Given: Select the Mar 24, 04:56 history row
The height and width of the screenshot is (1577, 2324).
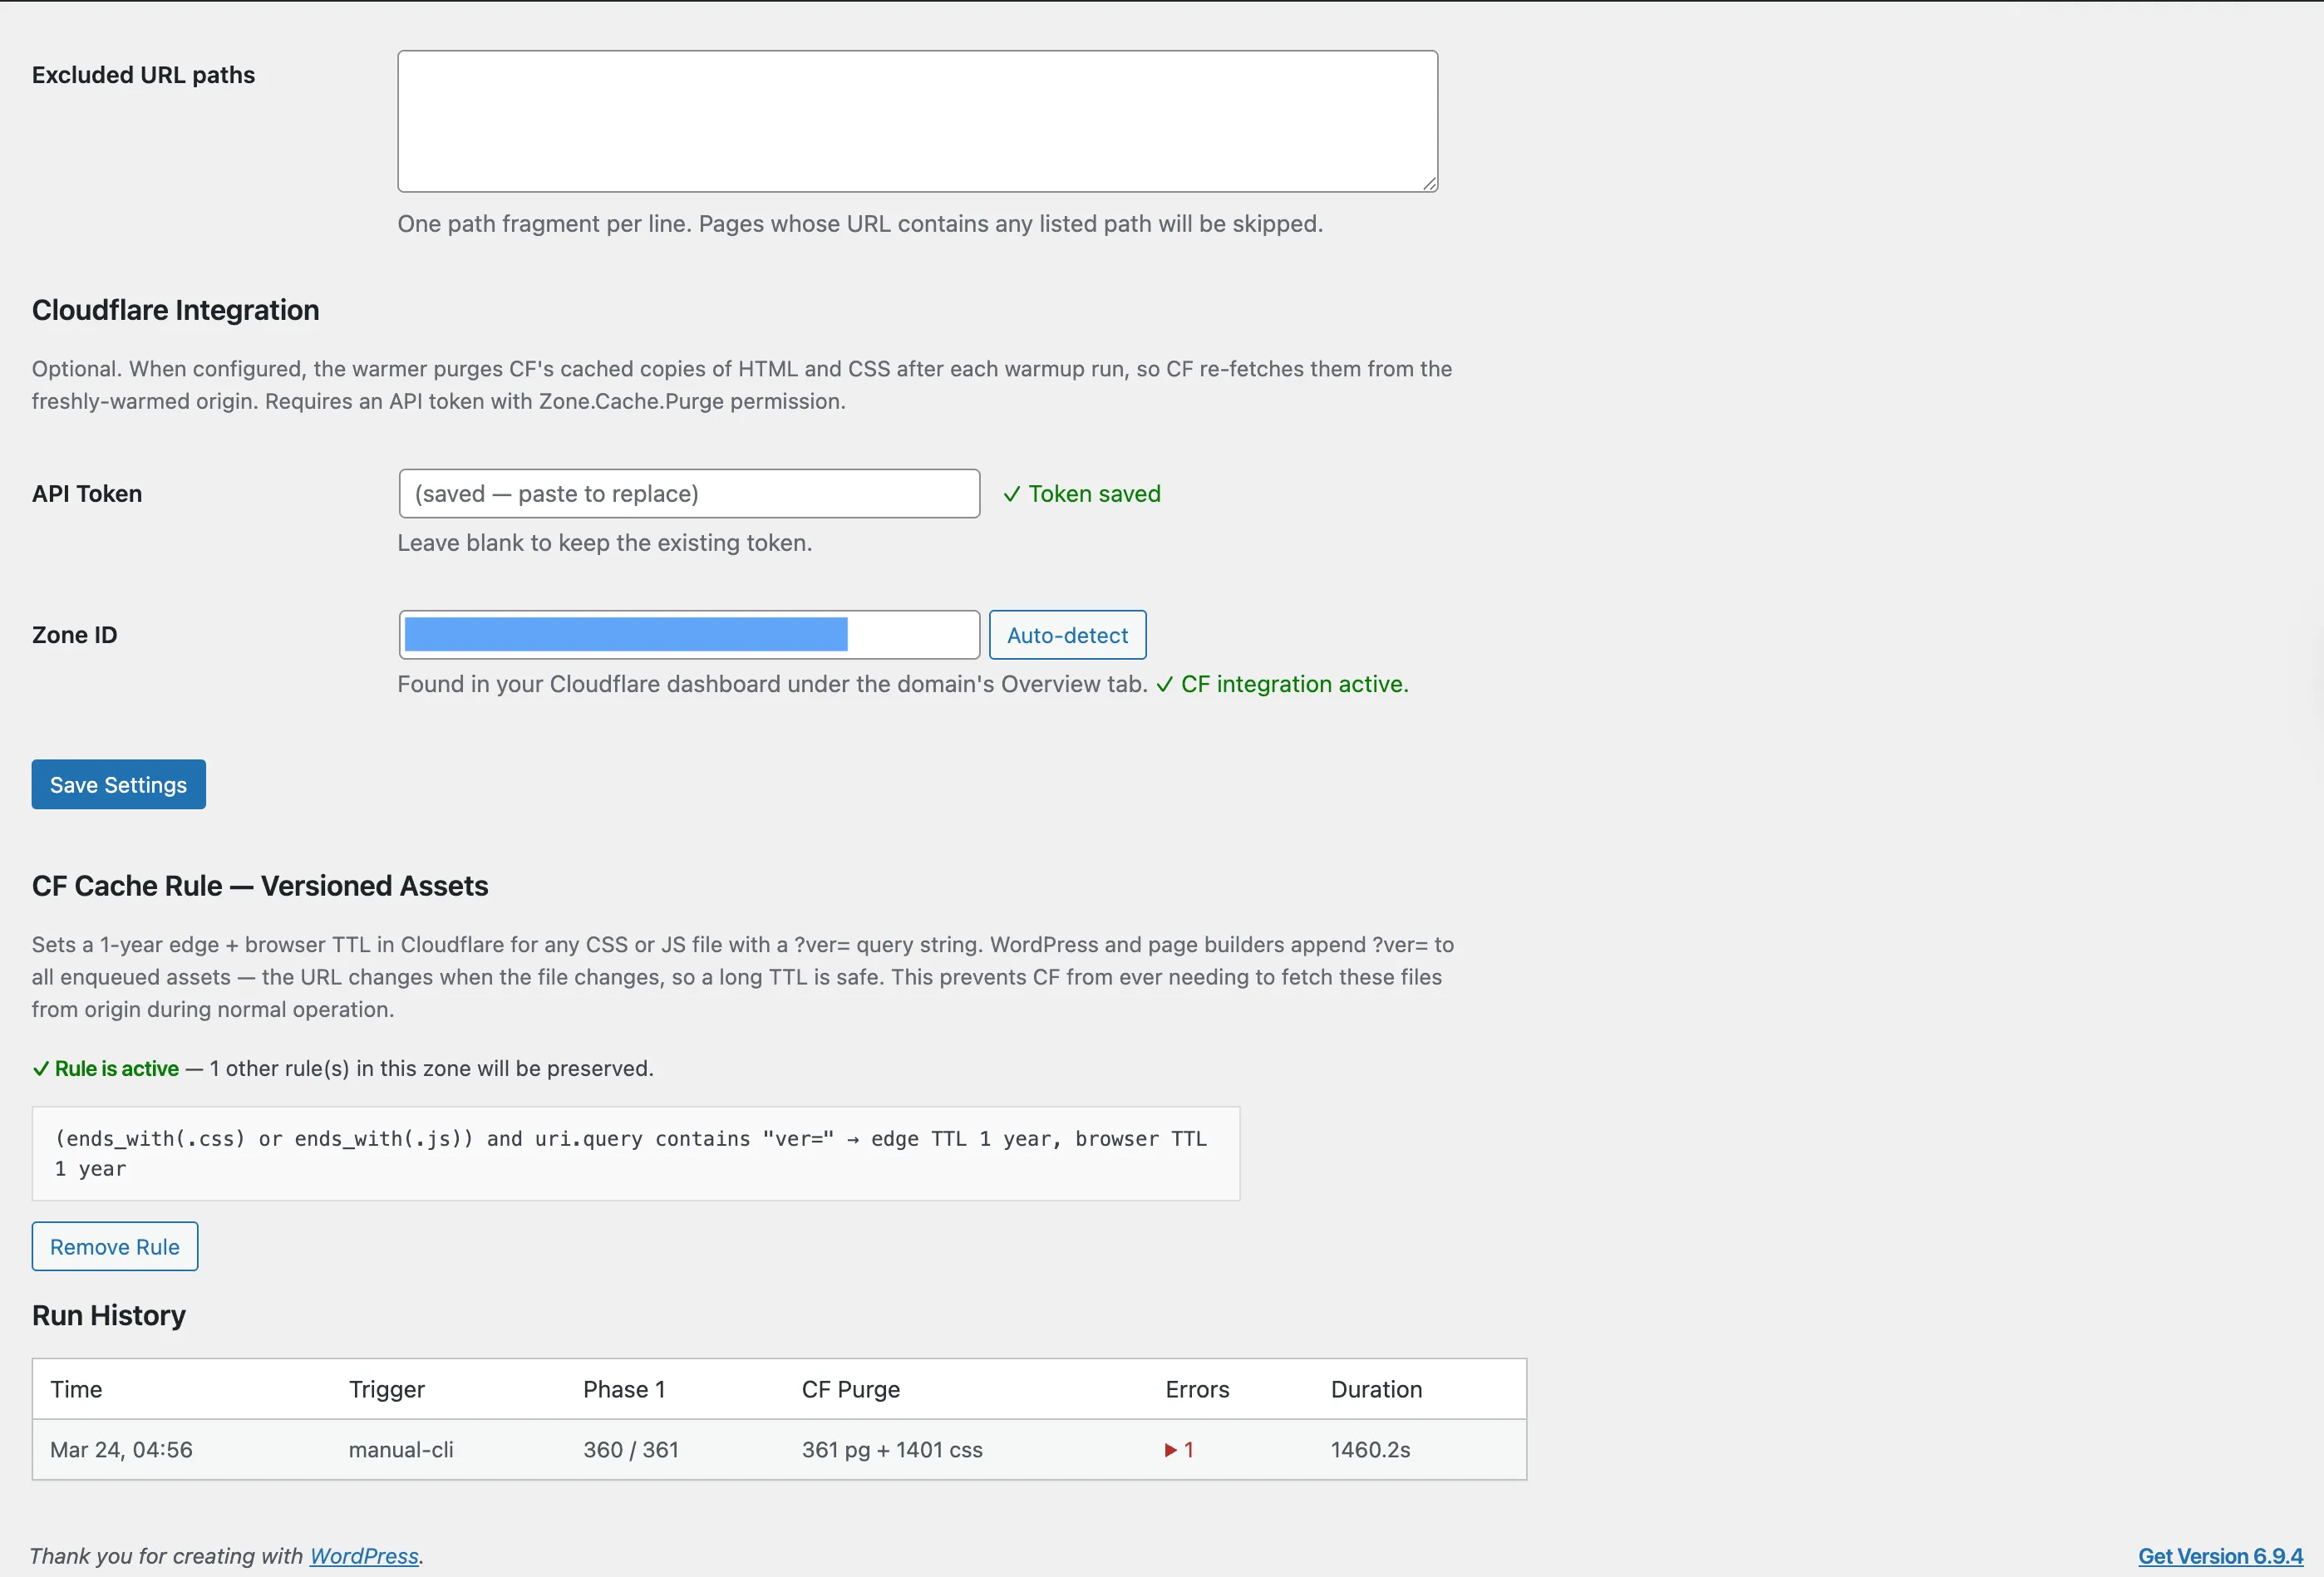Looking at the screenshot, I should tap(121, 1449).
